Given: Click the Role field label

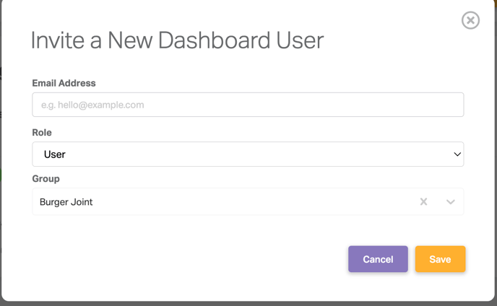Looking at the screenshot, I should [42, 132].
